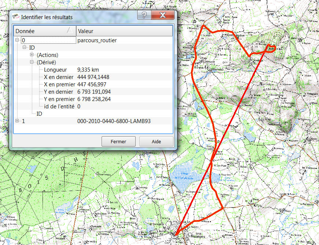Viewport: 319px width, 245px height.
Task: Select the Y en dernier row
Action: coord(58,92)
